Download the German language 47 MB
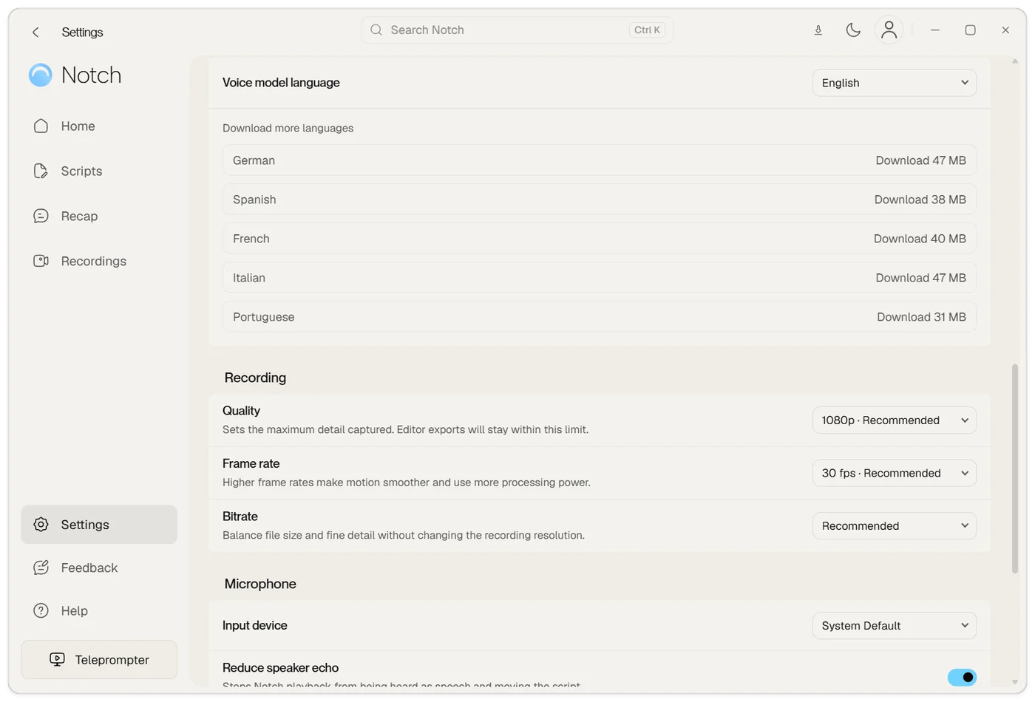Image resolution: width=1035 pixels, height=702 pixels. (x=920, y=160)
